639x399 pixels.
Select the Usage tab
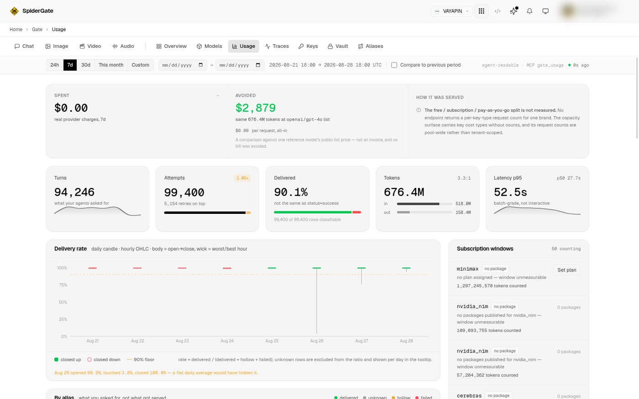[x=244, y=46]
